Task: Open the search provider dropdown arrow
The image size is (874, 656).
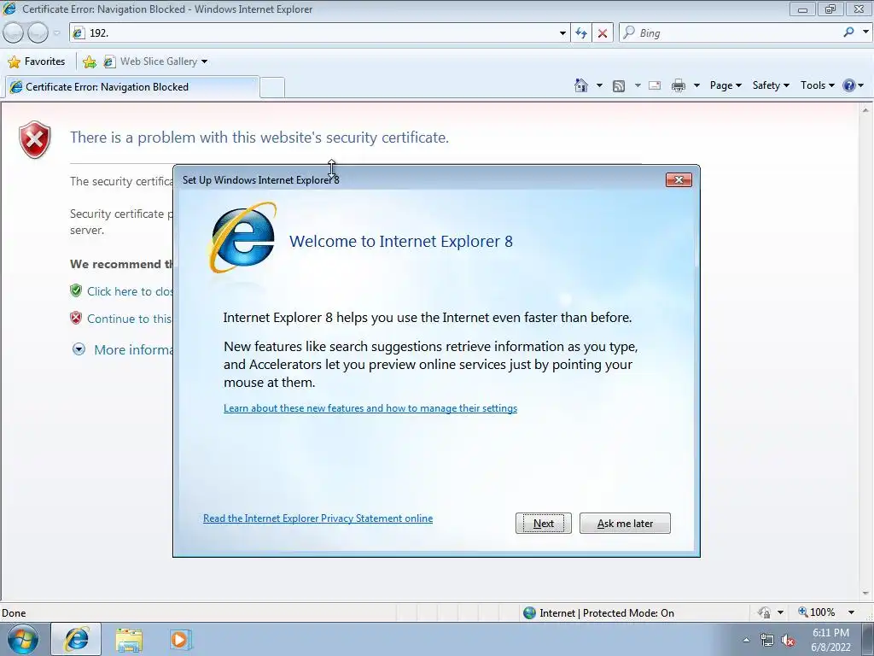Action: 865,32
